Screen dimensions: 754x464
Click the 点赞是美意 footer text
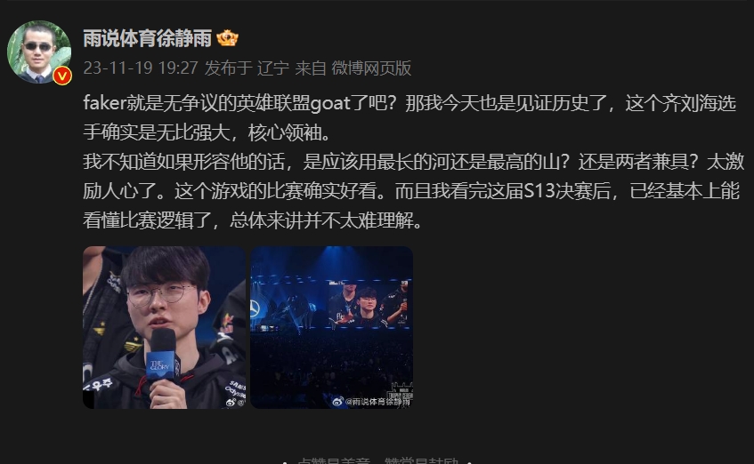coord(334,461)
